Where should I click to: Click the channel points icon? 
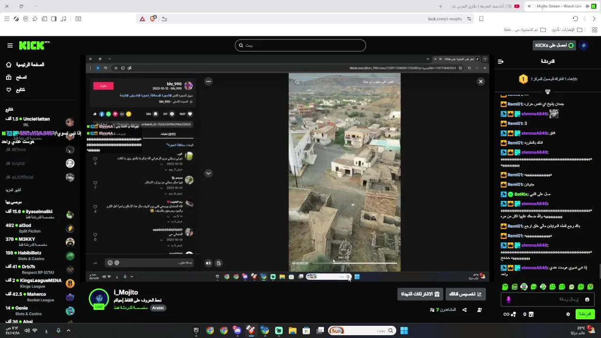tap(514, 314)
